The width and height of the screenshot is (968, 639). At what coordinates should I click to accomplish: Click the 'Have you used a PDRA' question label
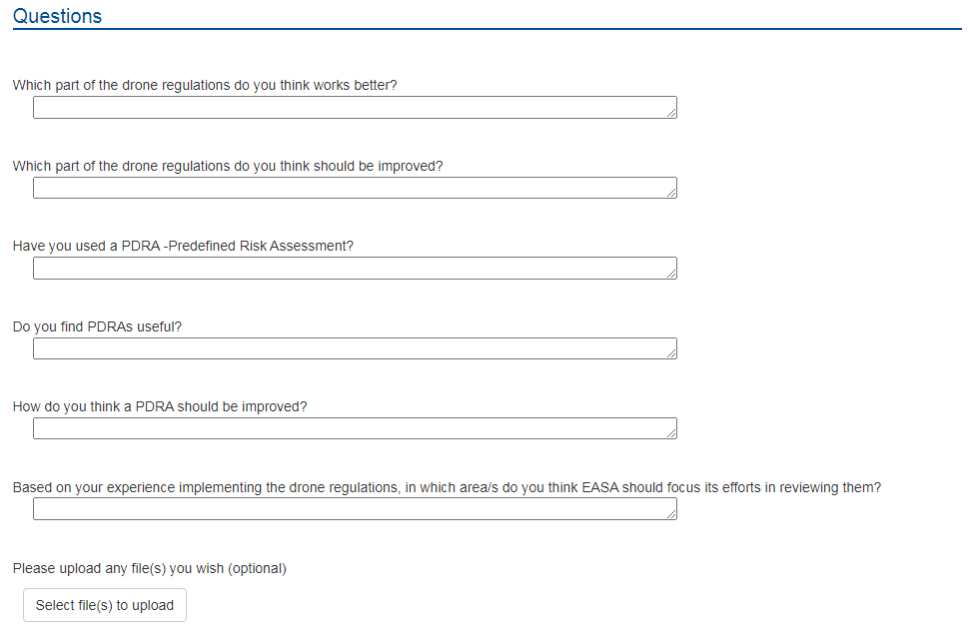pos(184,246)
